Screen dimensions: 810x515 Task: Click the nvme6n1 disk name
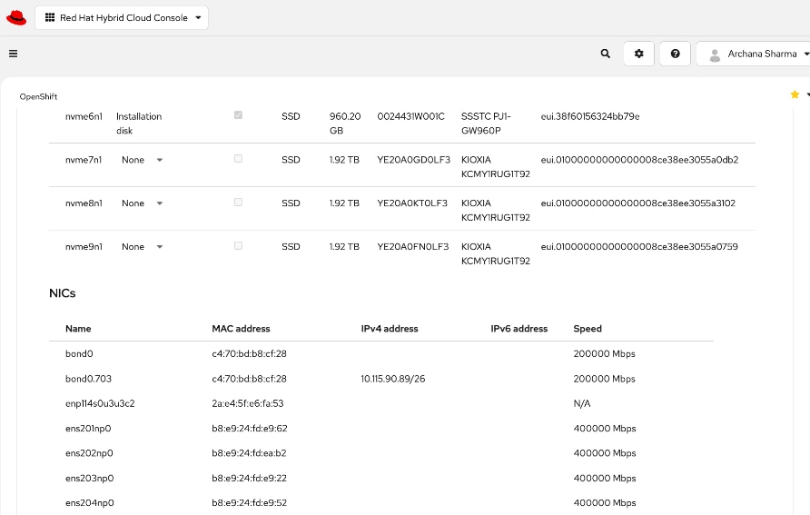(x=84, y=116)
